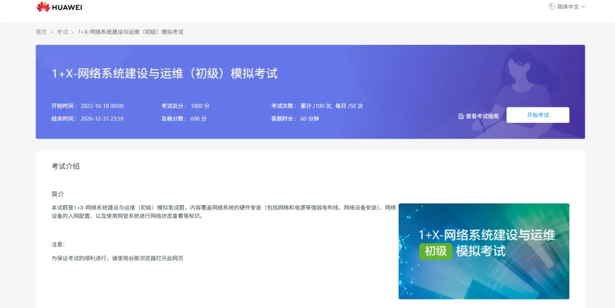Click the 考试总分 1000 分 value
Image resolution: width=615 pixels, height=308 pixels.
tap(200, 106)
